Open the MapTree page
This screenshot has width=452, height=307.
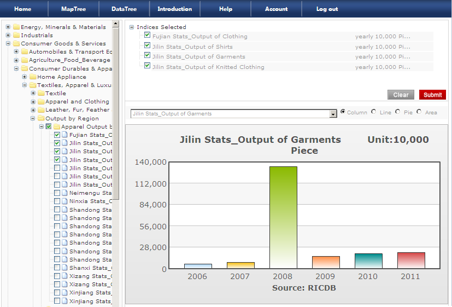[x=73, y=9]
